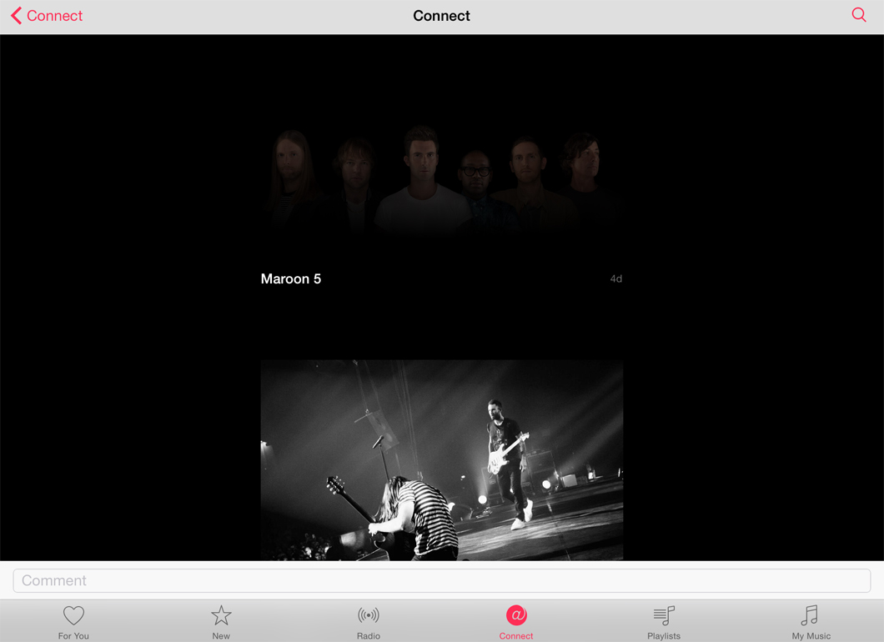This screenshot has width=884, height=642.
Task: Switch to the For You tab
Action: pos(73,621)
